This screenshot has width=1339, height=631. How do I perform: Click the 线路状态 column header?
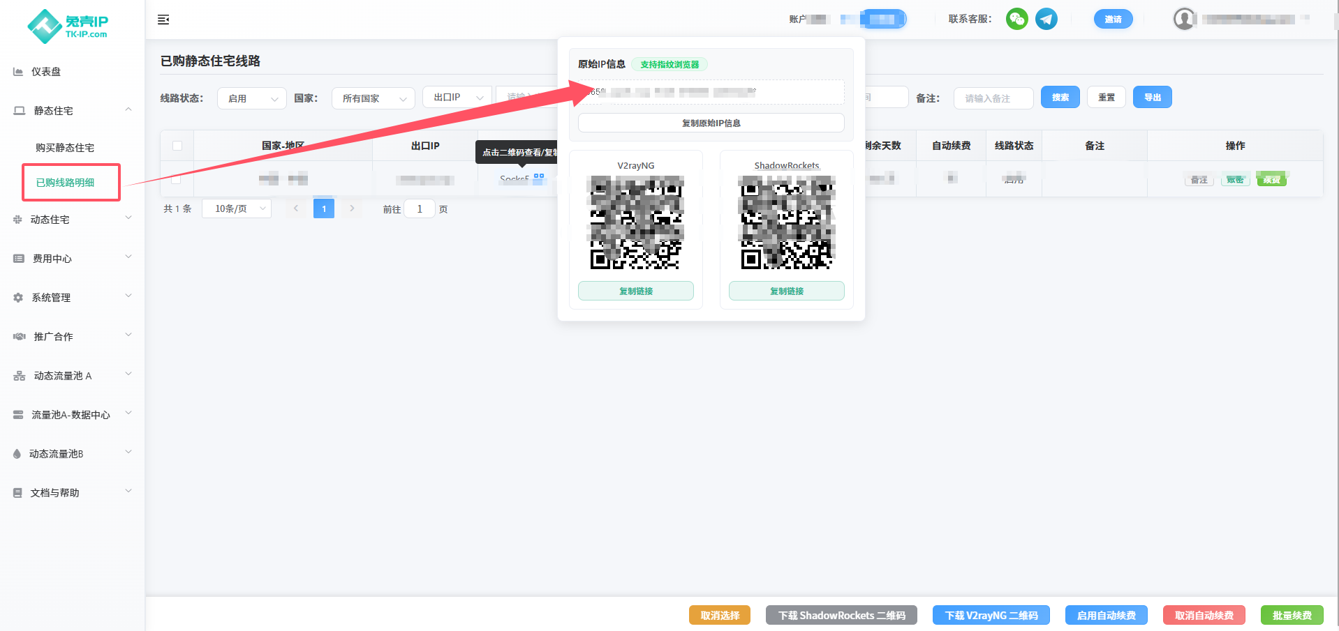(x=1014, y=146)
